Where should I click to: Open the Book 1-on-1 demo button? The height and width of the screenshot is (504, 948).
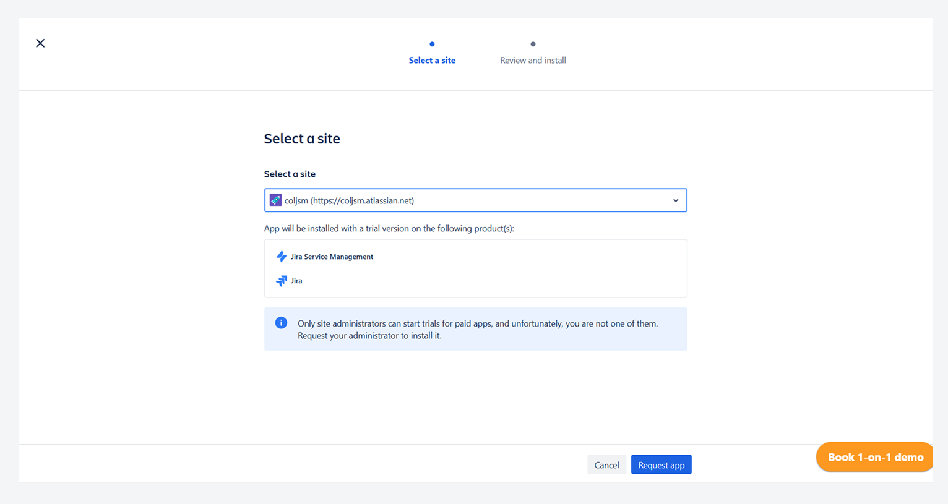click(874, 458)
